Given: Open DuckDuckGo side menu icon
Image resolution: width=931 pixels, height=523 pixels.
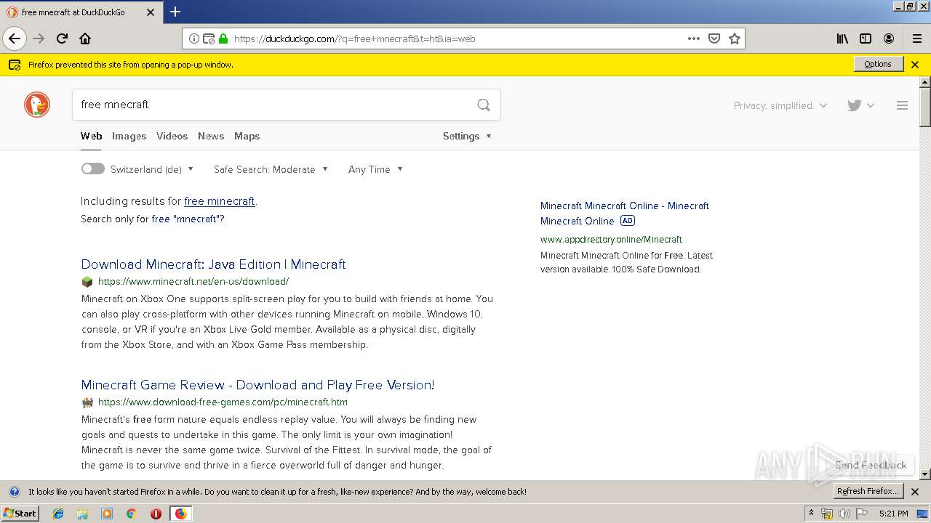Looking at the screenshot, I should coord(902,105).
